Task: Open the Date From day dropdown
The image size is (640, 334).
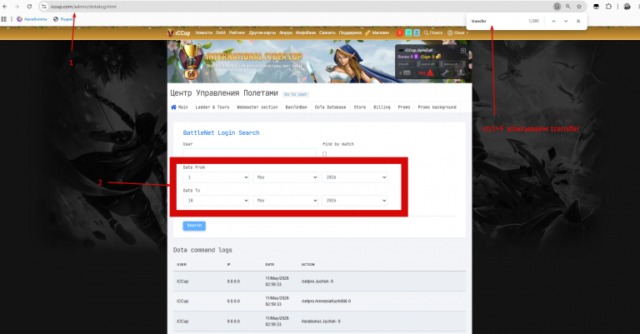Action: (x=216, y=177)
